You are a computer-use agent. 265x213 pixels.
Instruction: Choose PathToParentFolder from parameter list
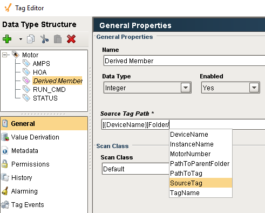pyautogui.click(x=201, y=164)
